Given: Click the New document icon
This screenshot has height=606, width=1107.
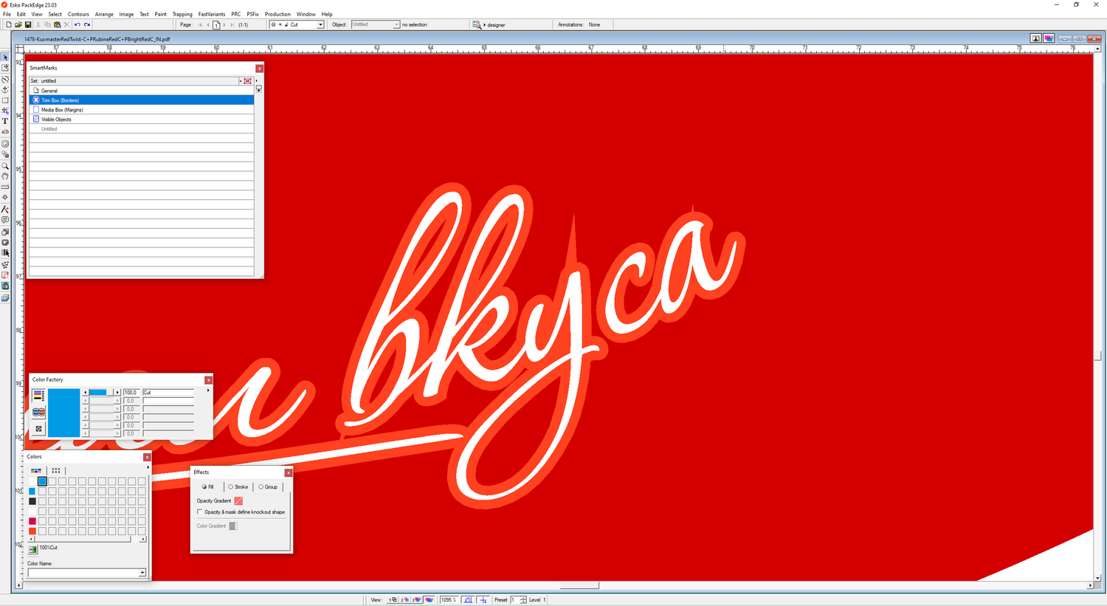Looking at the screenshot, I should (8, 24).
